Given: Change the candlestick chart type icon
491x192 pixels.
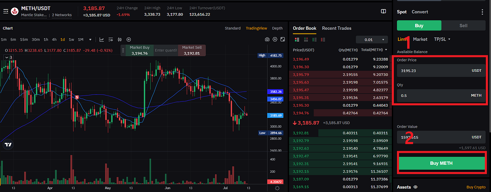Looking at the screenshot, I should [120, 40].
